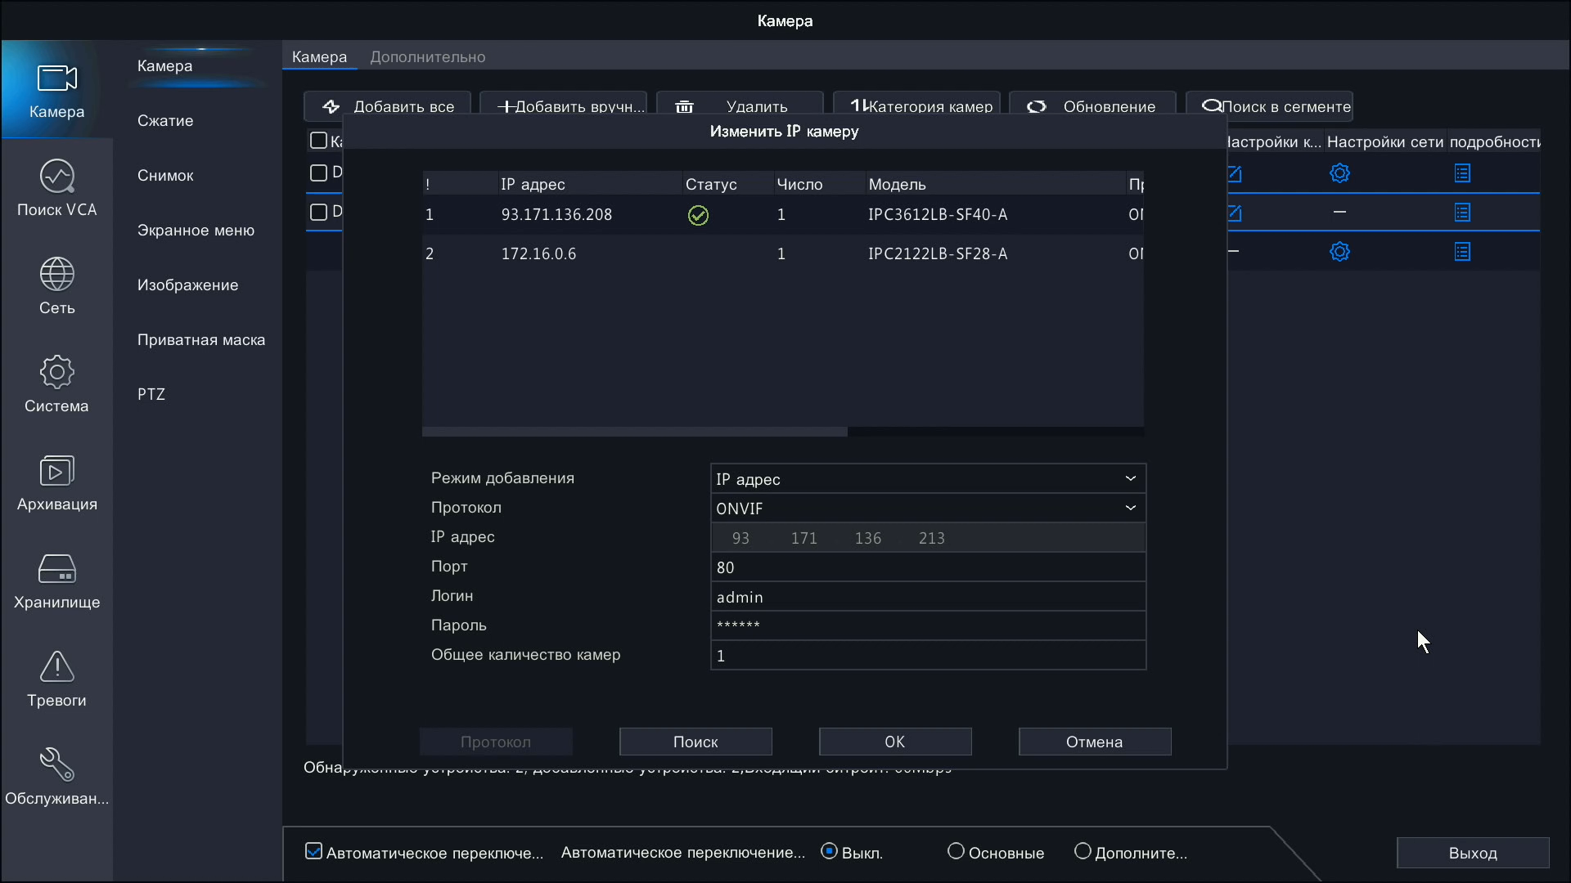Switch to the Камера tab
1571x883 pixels.
pos(319,56)
